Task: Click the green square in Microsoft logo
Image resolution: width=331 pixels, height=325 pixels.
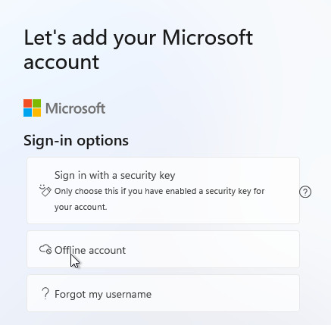Action: [36, 104]
